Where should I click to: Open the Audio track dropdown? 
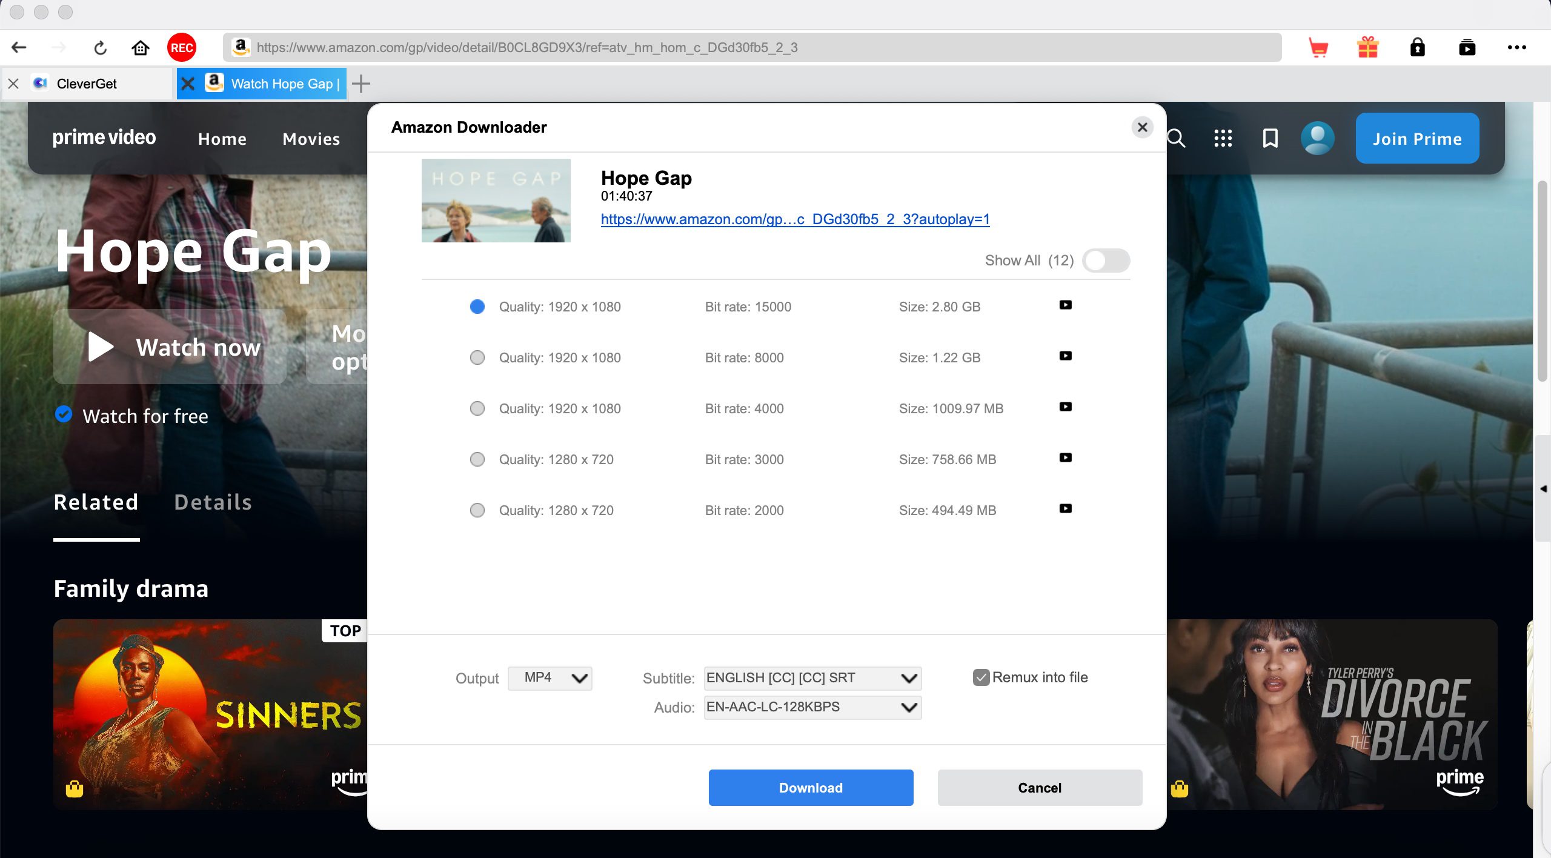(x=812, y=707)
